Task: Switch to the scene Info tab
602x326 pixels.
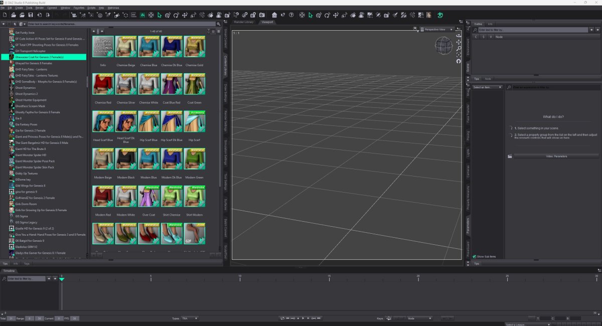Action: tap(490, 24)
